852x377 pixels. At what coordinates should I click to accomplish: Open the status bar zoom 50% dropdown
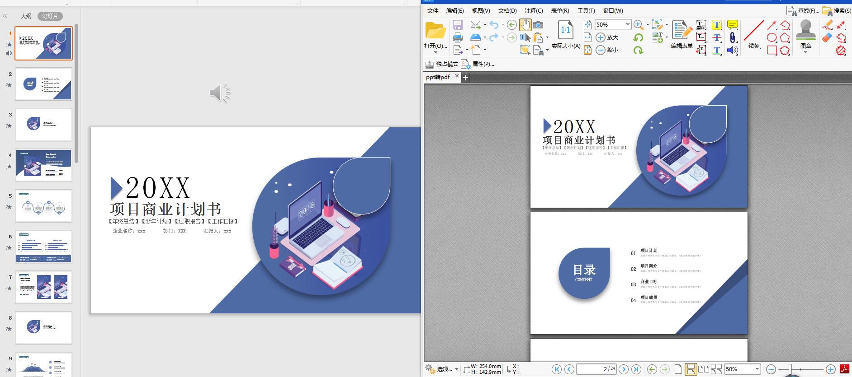pyautogui.click(x=757, y=369)
